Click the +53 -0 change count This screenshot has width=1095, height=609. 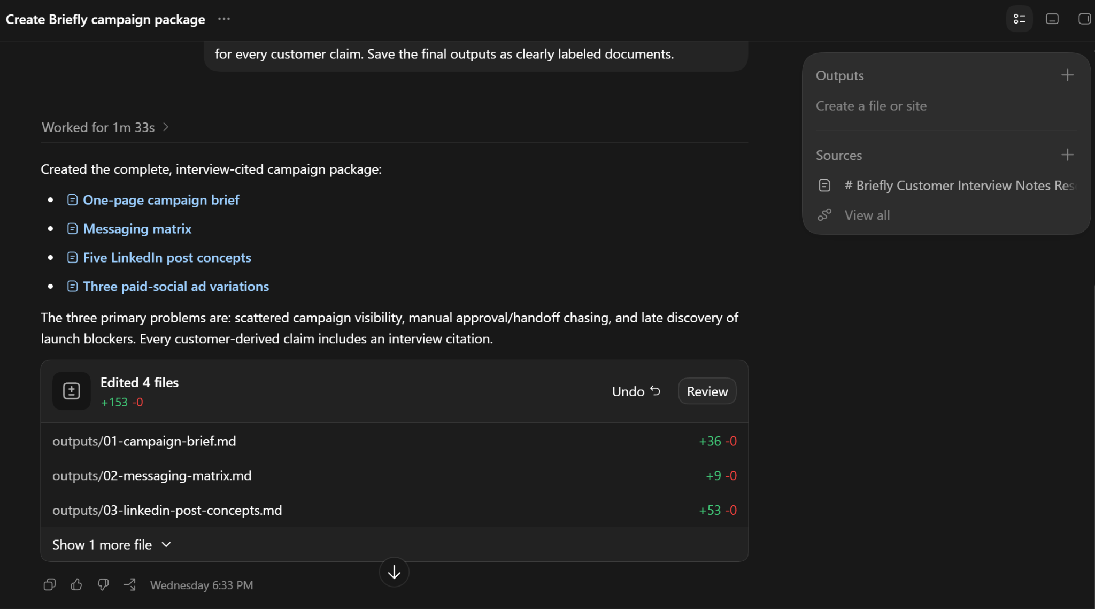tap(718, 510)
